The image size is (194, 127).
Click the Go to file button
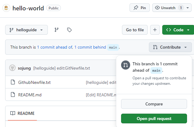pyautogui.click(x=135, y=30)
